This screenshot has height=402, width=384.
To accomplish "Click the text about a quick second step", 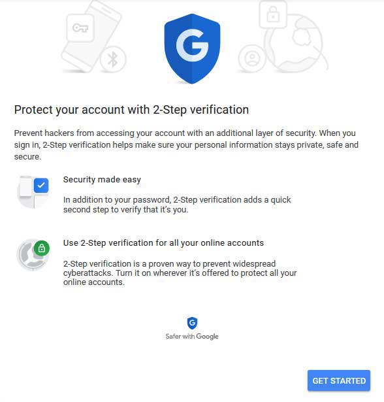I will pyautogui.click(x=177, y=205).
